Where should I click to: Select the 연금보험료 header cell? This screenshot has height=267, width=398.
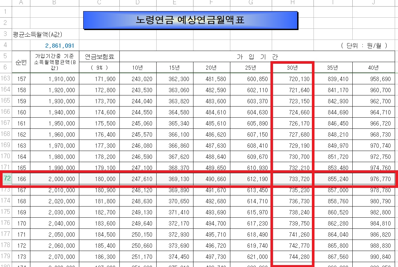[99, 56]
